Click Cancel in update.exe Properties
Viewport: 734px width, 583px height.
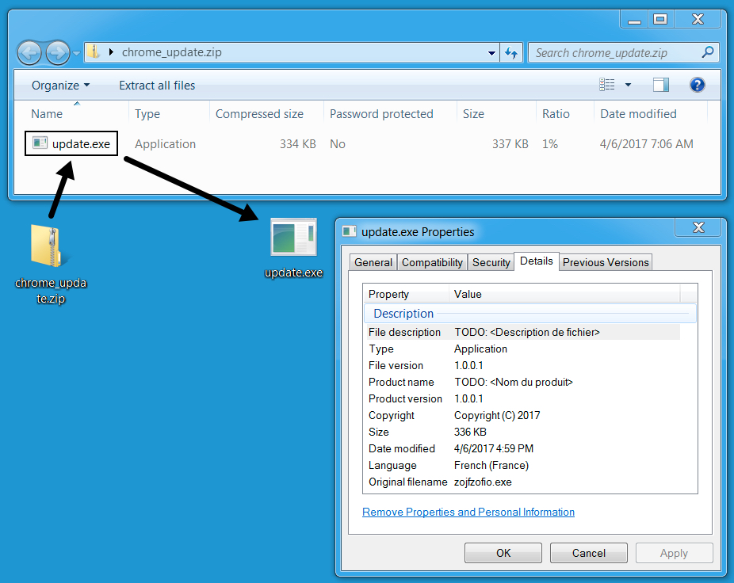(x=588, y=553)
